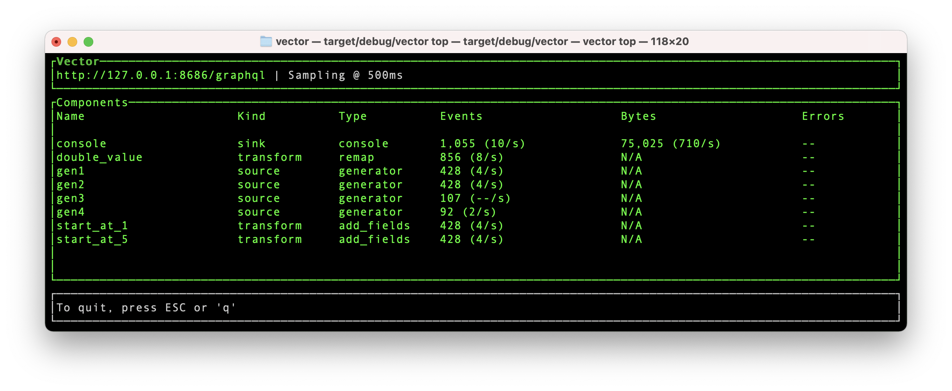Screen dimensions: 952x391
Task: Select the gen1 source name
Action: click(x=71, y=171)
